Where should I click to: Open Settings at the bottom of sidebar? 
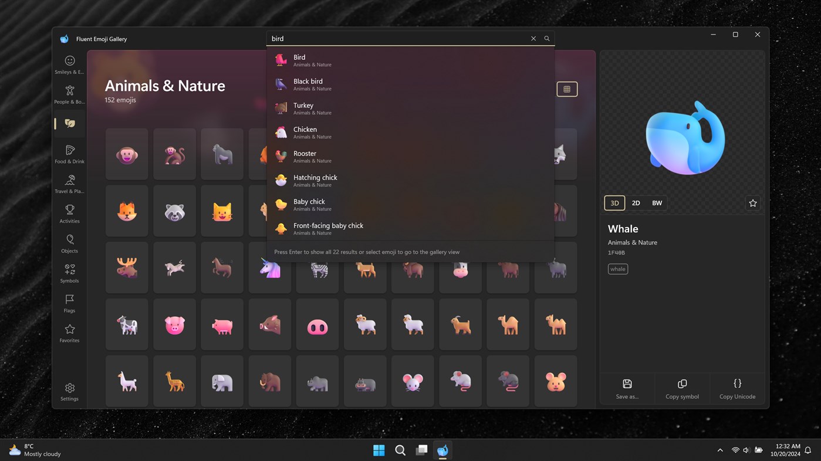pyautogui.click(x=69, y=391)
